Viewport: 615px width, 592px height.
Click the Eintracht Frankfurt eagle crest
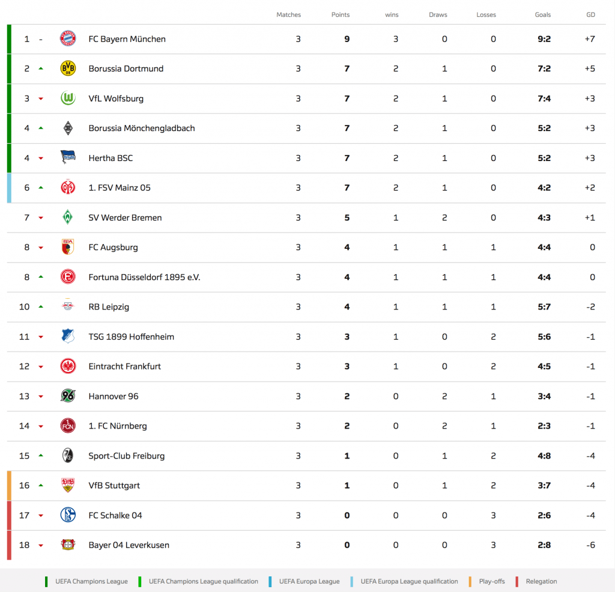68,366
